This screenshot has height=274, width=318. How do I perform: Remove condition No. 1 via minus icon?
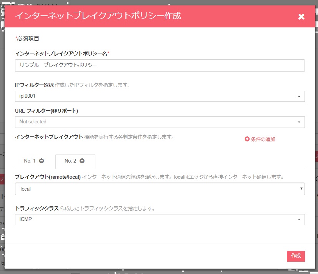(42, 161)
